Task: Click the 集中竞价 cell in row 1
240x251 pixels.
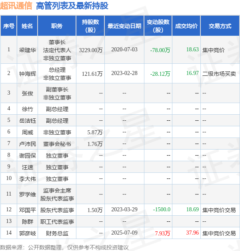Action: [x=213, y=50]
